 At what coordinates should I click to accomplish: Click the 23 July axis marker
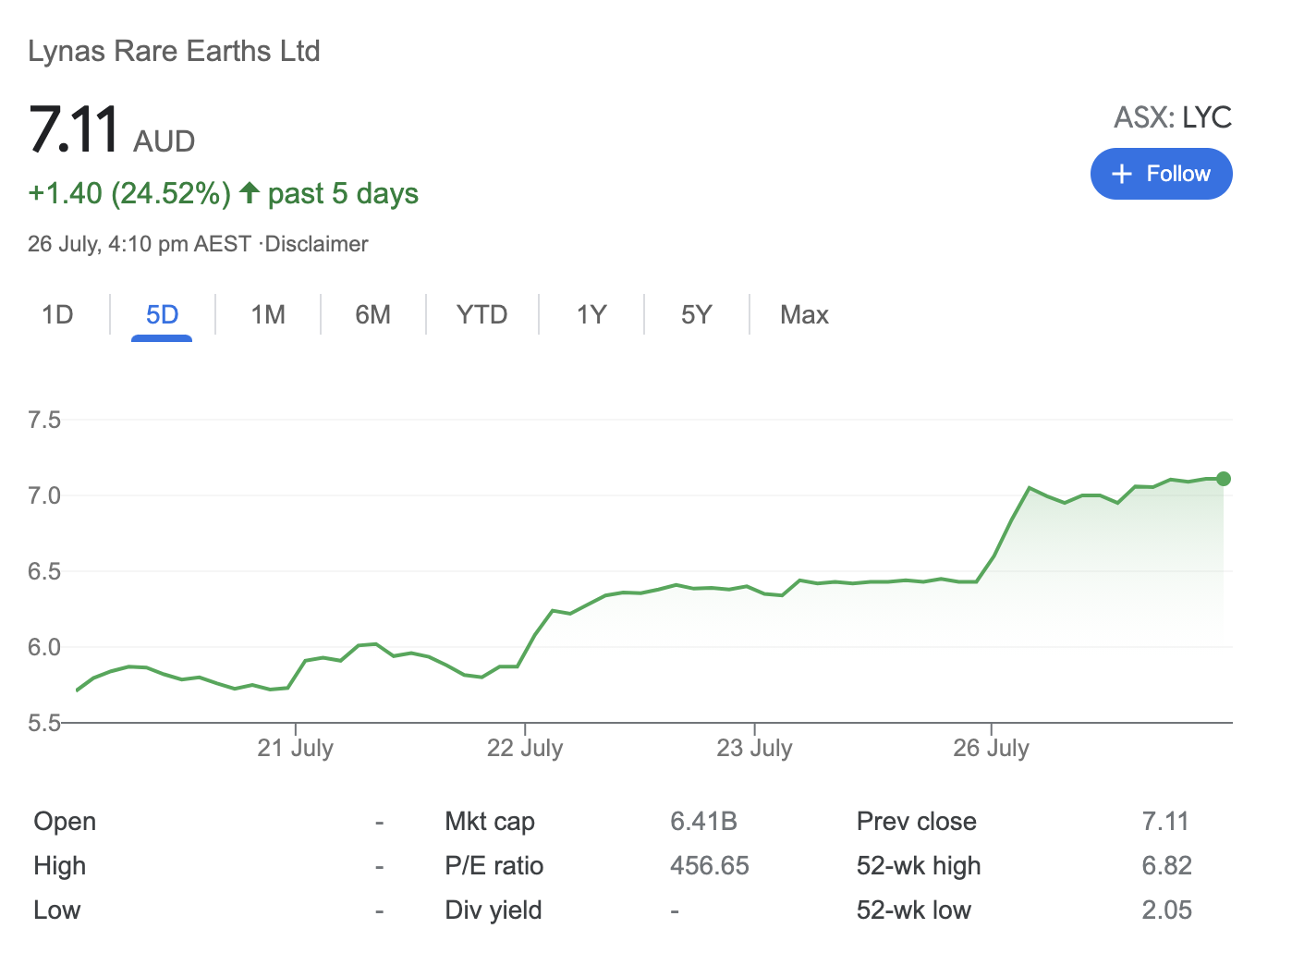(x=754, y=748)
